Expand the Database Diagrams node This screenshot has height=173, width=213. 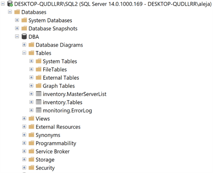24,45
